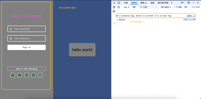Viewport: 201px width, 99px height.
Task: Click the Input username field
Action: [27, 29]
